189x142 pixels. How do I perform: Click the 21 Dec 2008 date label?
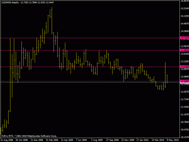point(37,140)
